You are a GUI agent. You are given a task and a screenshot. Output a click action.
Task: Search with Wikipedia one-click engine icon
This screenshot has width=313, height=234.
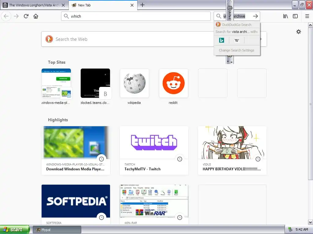[237, 40]
